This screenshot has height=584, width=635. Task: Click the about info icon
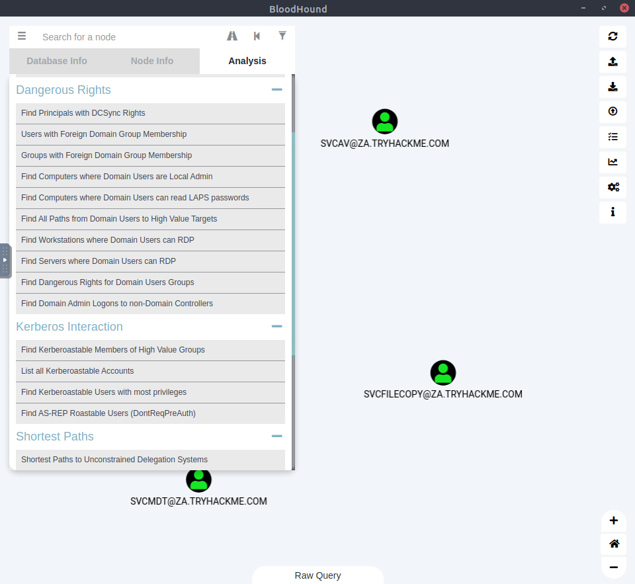coord(613,212)
